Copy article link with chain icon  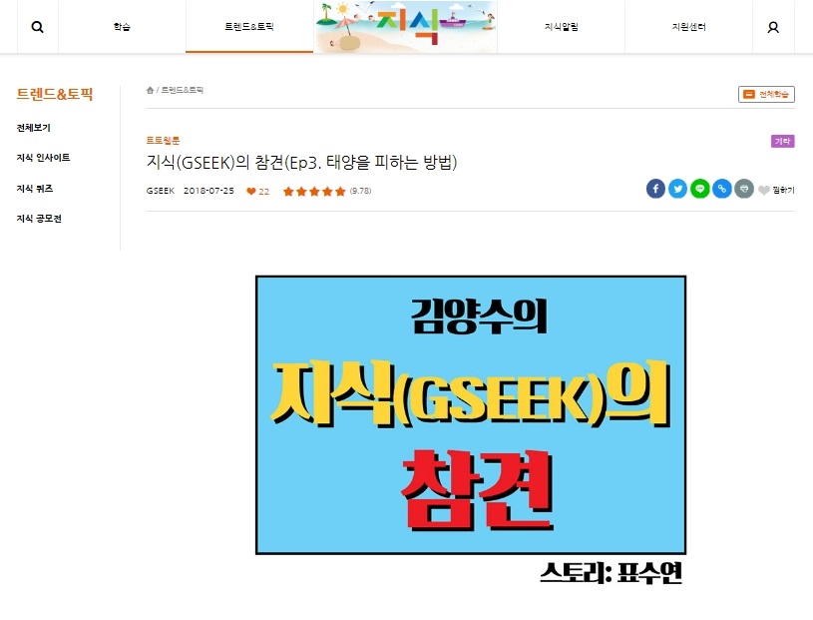pyautogui.click(x=722, y=189)
